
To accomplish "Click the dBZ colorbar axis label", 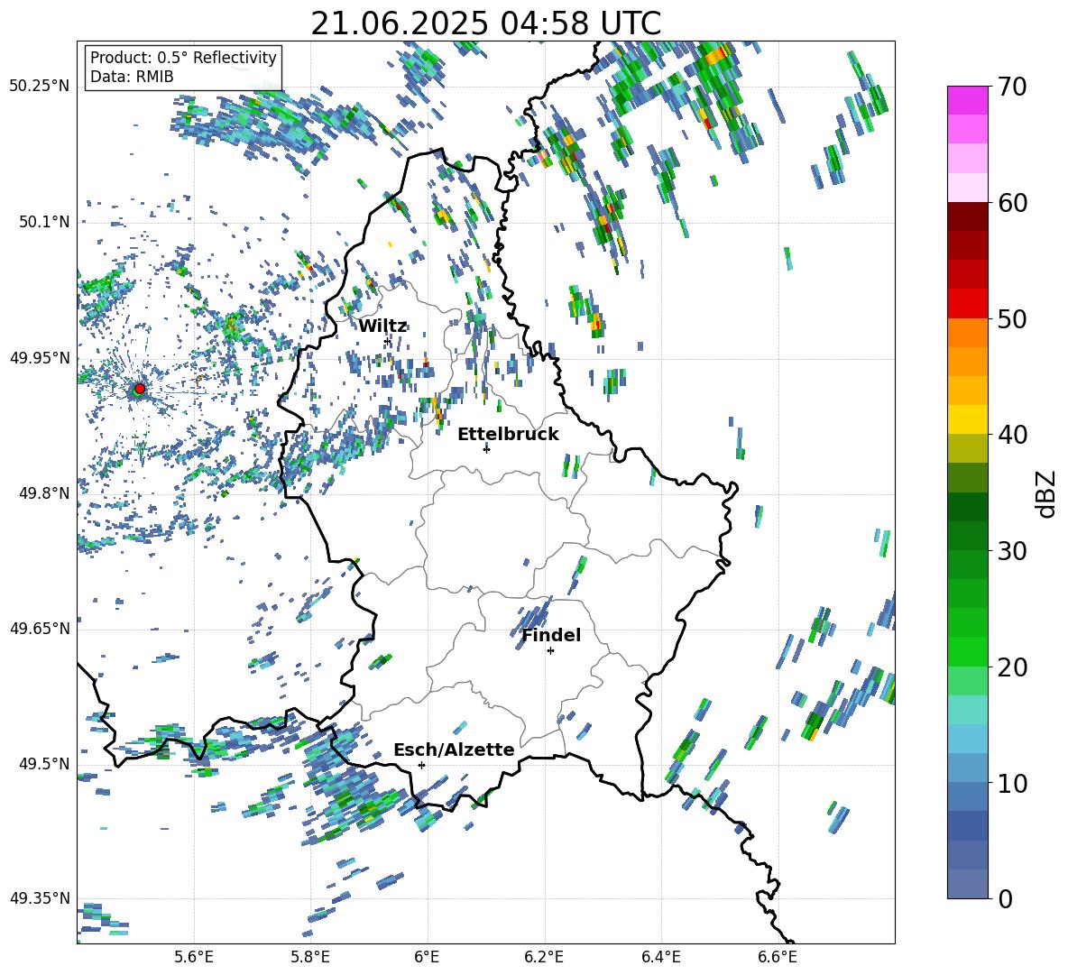I will (x=1046, y=492).
